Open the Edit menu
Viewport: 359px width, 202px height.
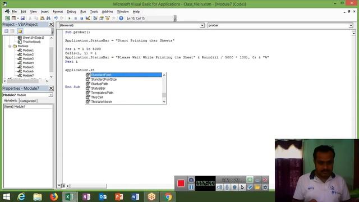click(x=24, y=11)
